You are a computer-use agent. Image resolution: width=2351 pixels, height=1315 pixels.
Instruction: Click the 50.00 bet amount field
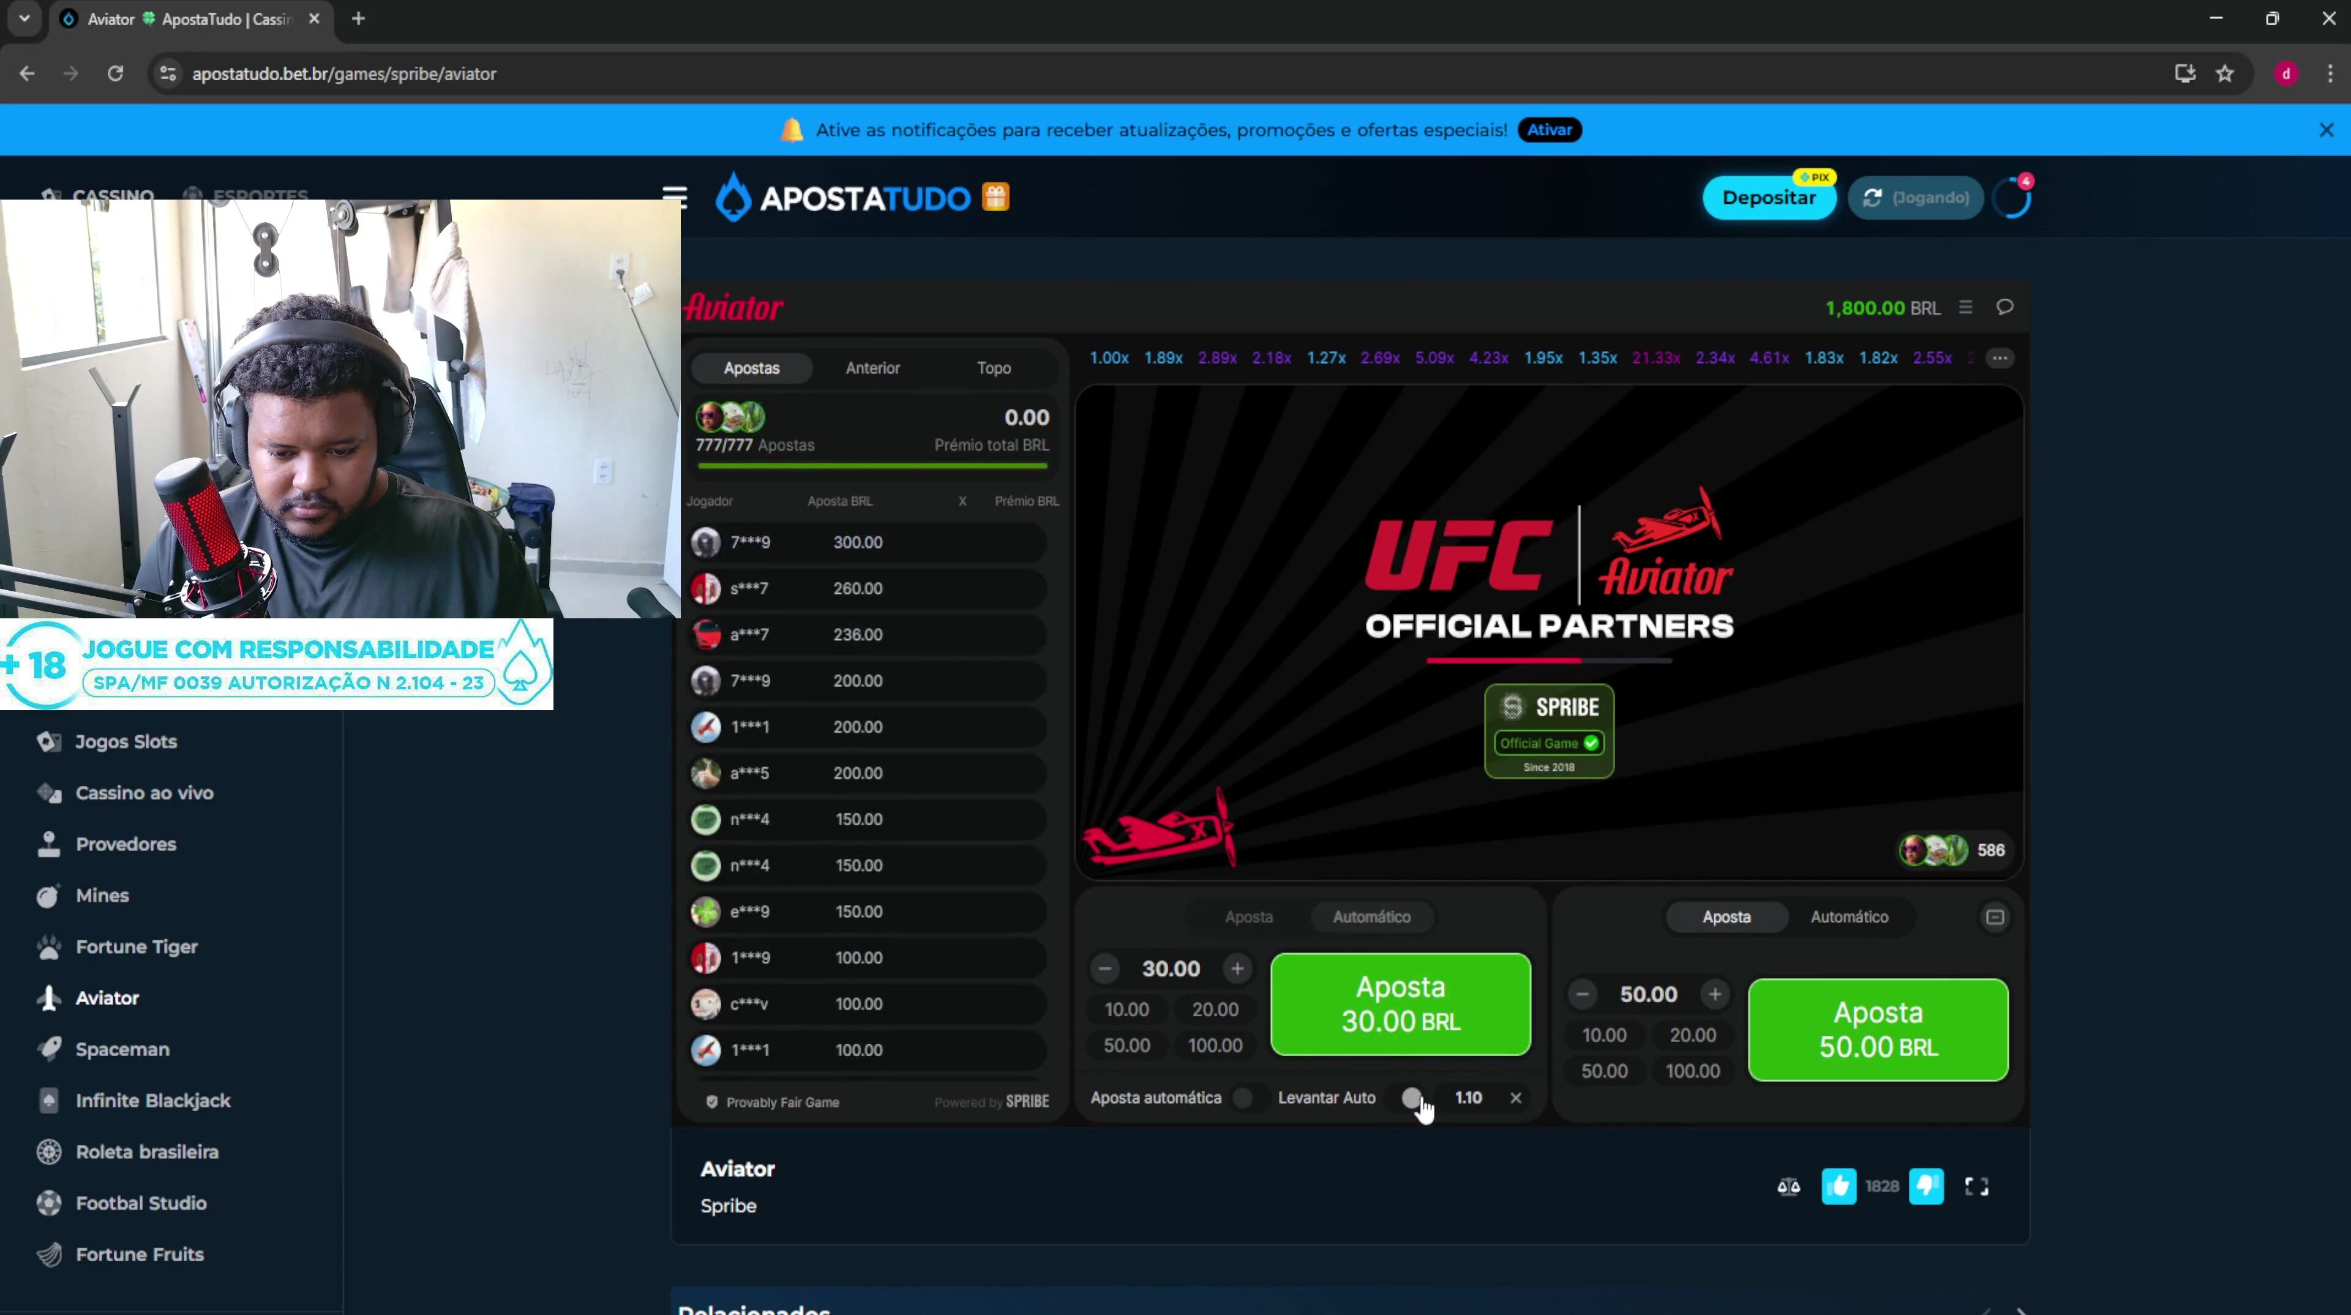click(x=1648, y=994)
